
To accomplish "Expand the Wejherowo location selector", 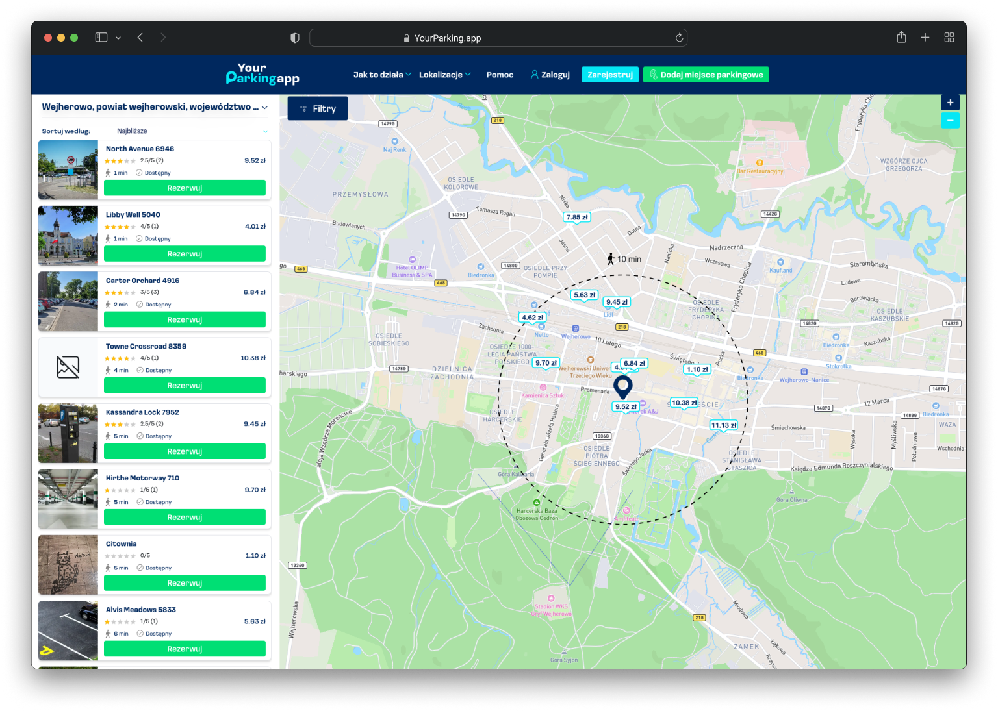I will (155, 107).
